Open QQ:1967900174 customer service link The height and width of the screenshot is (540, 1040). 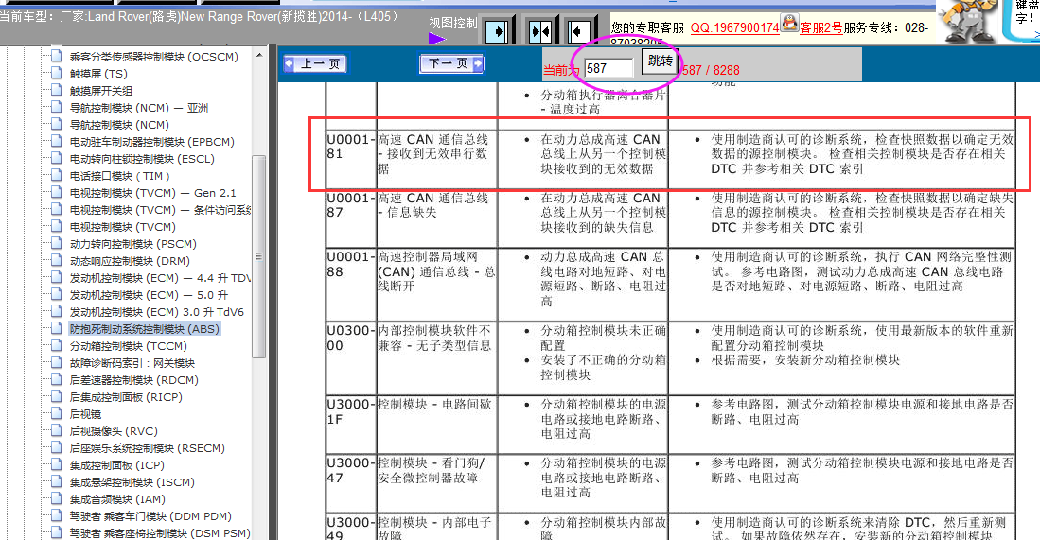pyautogui.click(x=735, y=27)
